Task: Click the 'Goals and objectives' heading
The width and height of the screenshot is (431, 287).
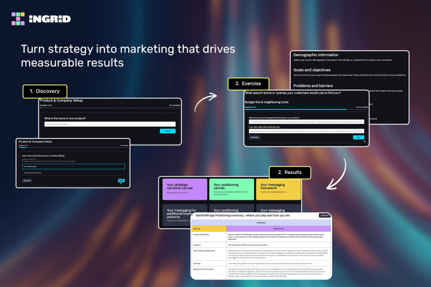Action: pos(311,70)
